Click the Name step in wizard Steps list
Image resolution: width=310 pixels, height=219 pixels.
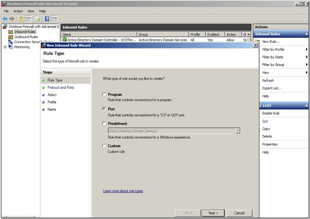[52, 109]
